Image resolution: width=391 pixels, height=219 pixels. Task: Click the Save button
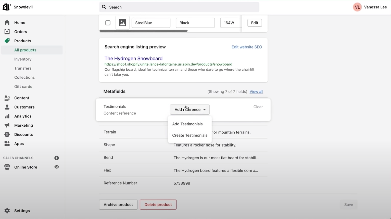(349, 204)
